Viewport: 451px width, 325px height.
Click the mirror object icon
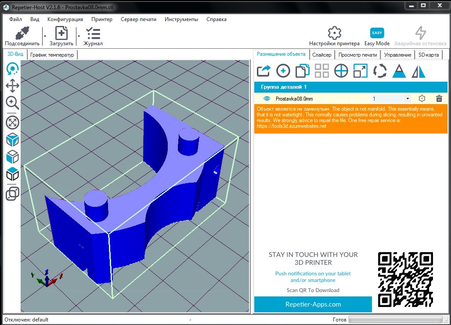pyautogui.click(x=419, y=71)
